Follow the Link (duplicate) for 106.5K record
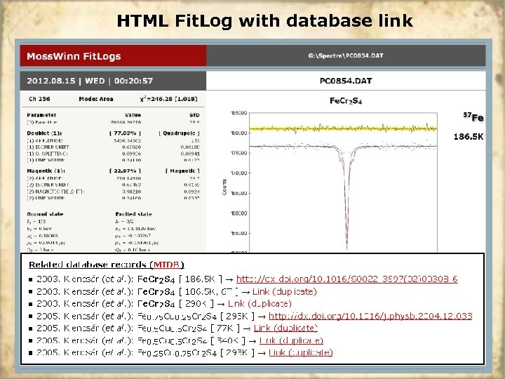The image size is (505, 379). point(284,292)
